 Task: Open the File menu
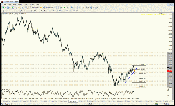tap(5, 4)
